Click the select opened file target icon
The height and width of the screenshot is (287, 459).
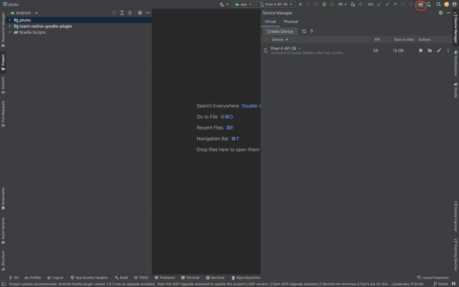(x=114, y=13)
